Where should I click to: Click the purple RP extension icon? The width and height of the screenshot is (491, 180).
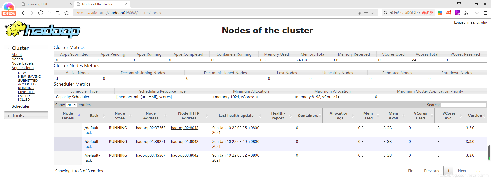click(x=458, y=13)
